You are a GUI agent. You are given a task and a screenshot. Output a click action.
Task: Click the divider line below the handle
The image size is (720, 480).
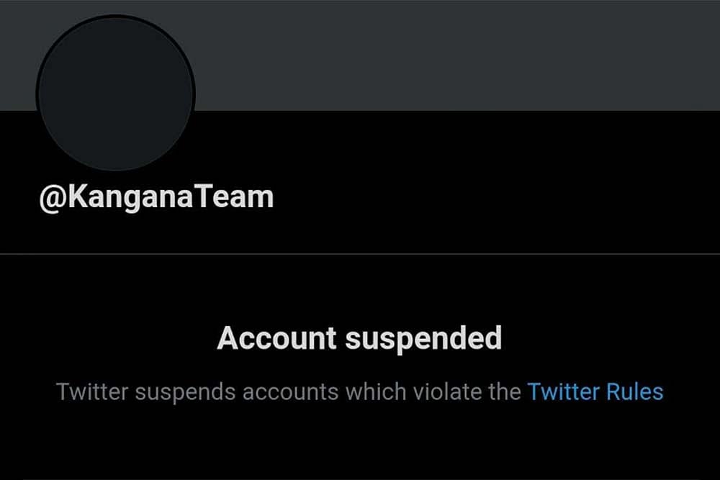tap(360, 254)
